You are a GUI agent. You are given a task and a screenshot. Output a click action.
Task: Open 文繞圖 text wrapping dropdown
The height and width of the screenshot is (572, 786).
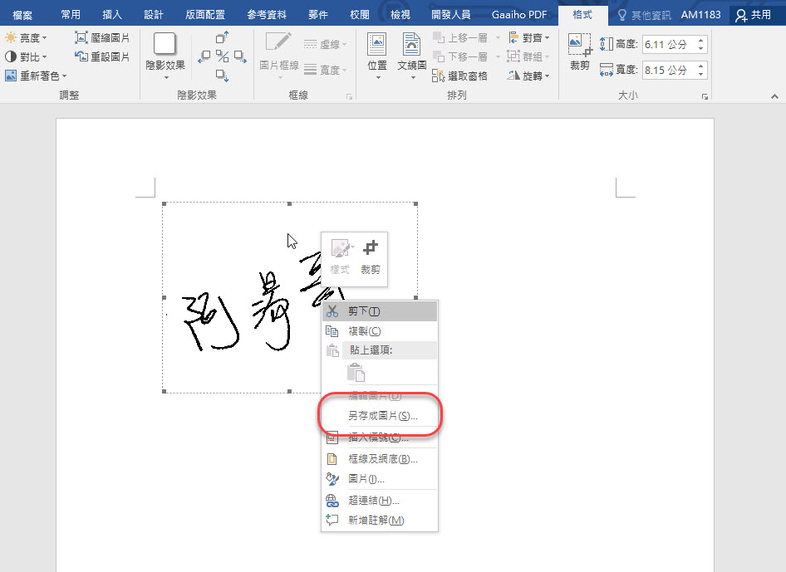[x=412, y=55]
